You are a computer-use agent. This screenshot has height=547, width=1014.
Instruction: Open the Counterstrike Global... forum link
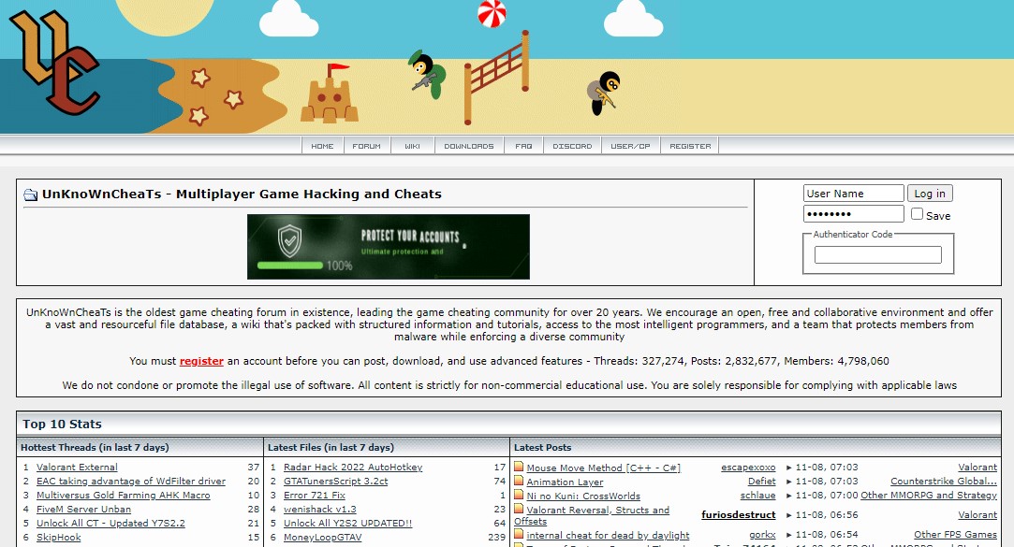coord(944,482)
